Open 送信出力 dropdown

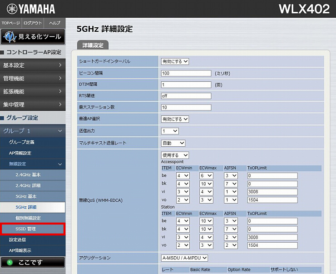(170, 131)
